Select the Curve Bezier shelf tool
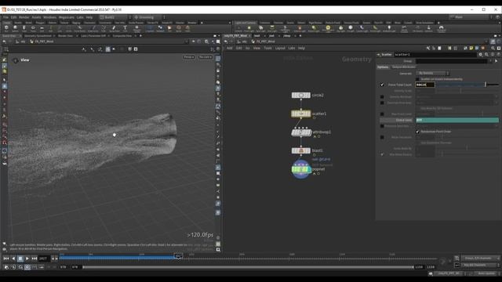Screen dimensions: 502x282 [79, 29]
